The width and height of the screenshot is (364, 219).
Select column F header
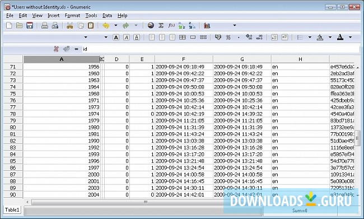184,59
